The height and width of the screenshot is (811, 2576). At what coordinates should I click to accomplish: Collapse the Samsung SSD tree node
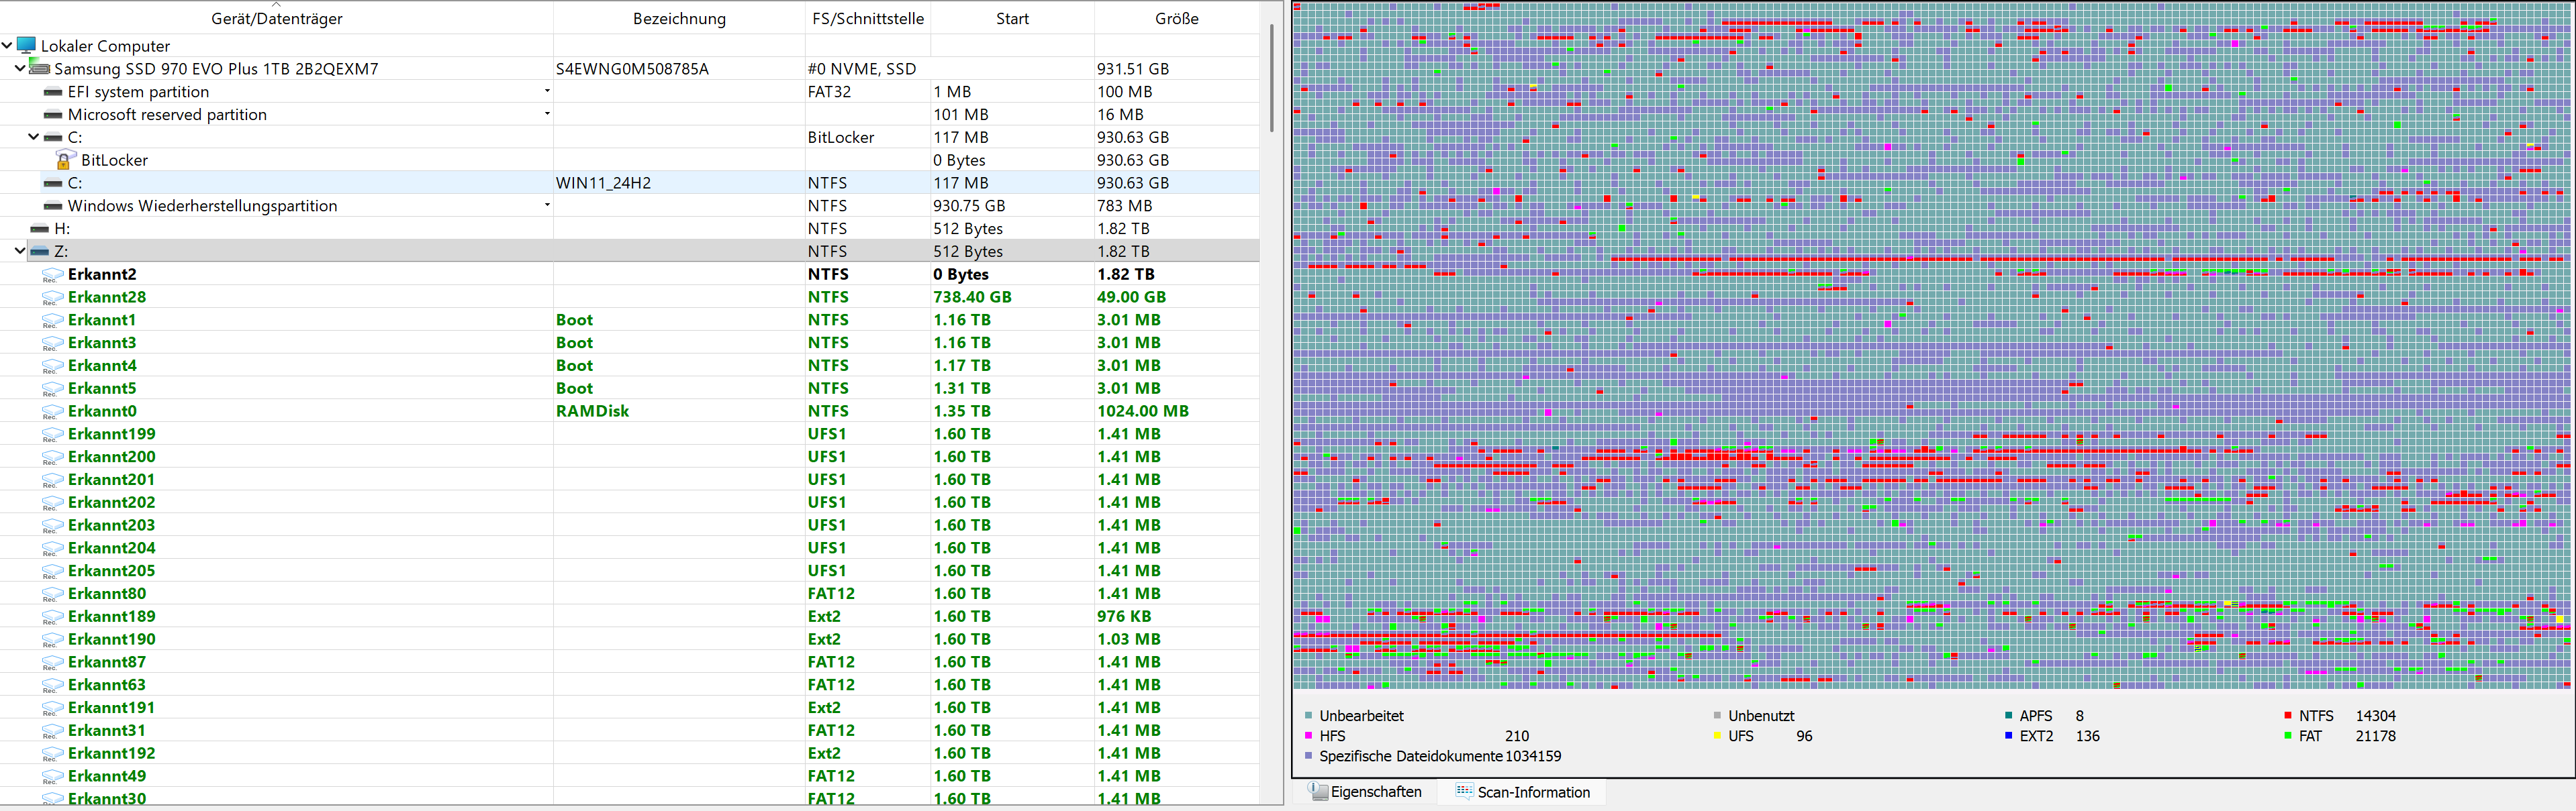[x=20, y=68]
